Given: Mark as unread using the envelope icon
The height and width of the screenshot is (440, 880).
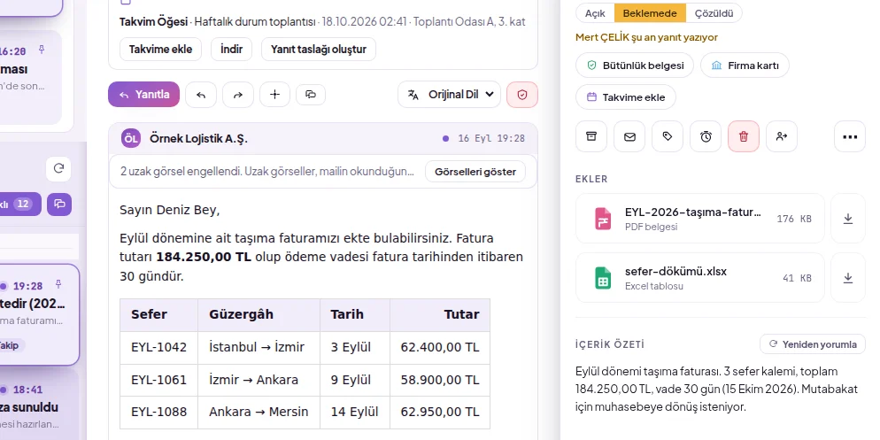Looking at the screenshot, I should 629,136.
